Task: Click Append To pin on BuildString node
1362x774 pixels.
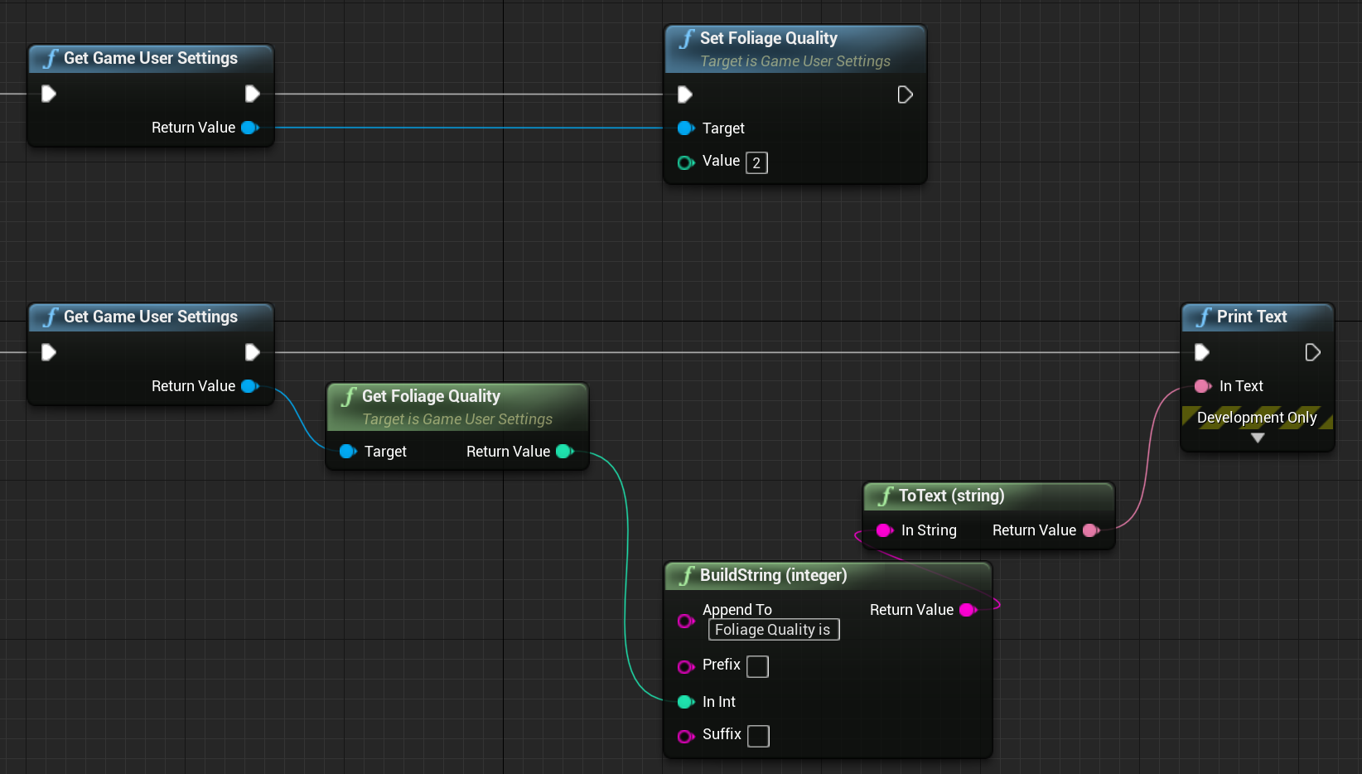Action: 686,621
